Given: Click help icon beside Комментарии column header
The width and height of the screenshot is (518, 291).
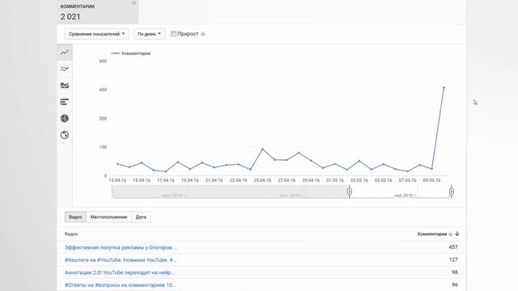Looking at the screenshot, I should point(451,234).
